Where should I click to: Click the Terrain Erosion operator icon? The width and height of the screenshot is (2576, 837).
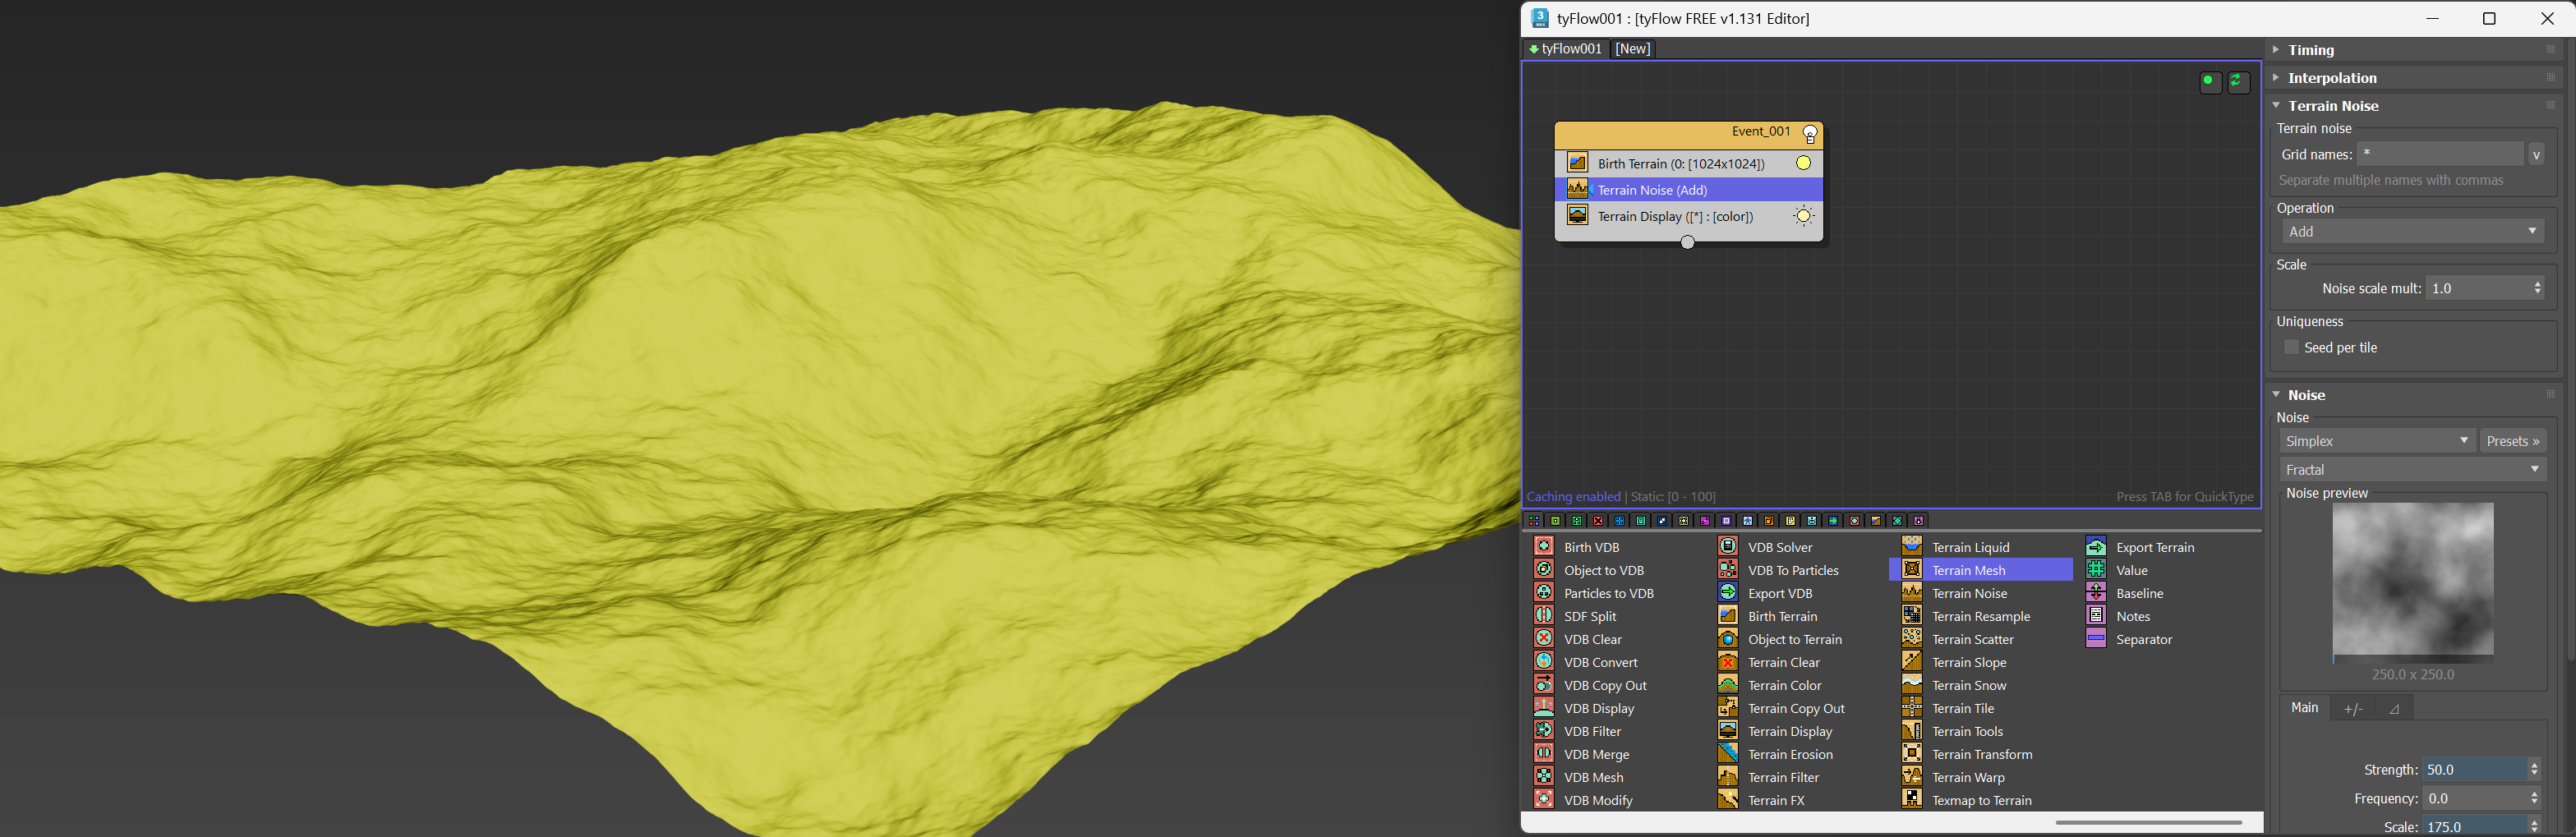tap(1727, 754)
